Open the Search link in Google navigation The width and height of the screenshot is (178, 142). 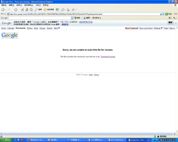50,28
